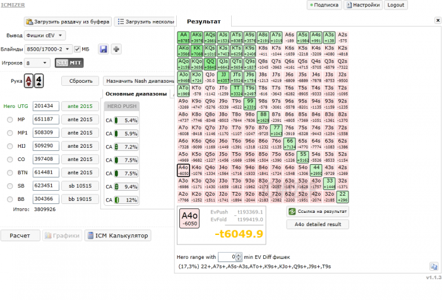Click the -t6049.9 EV difference value
The width and height of the screenshot is (442, 300).
pyautogui.click(x=239, y=234)
